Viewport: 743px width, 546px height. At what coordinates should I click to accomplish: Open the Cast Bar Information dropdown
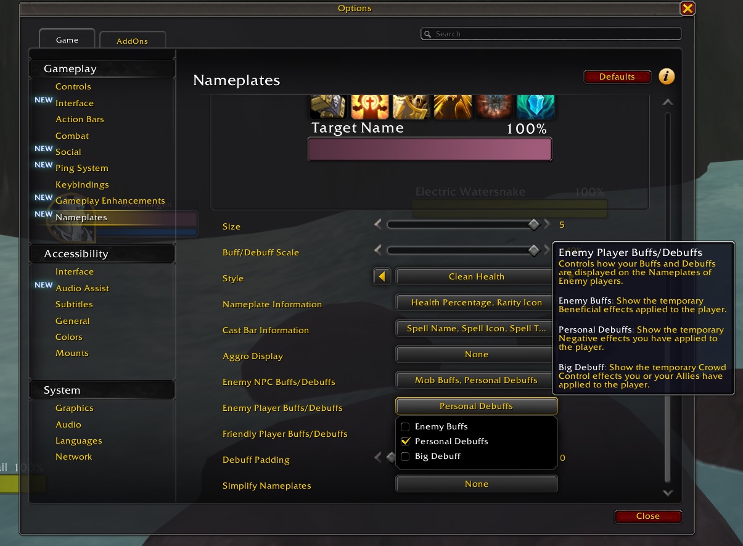(476, 329)
